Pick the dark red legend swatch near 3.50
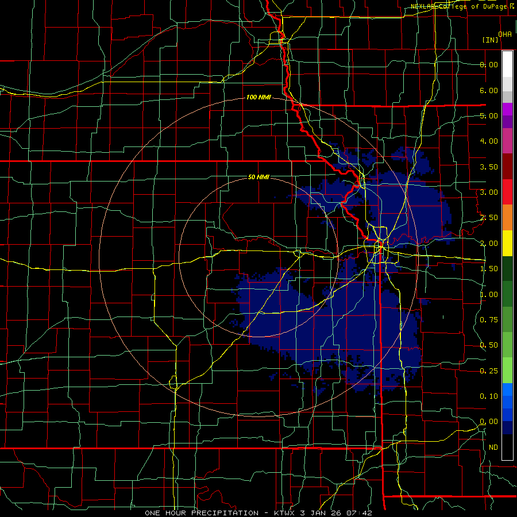 (507, 167)
